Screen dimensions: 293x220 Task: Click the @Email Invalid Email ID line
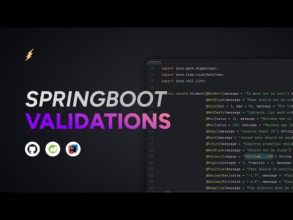pos(250,131)
